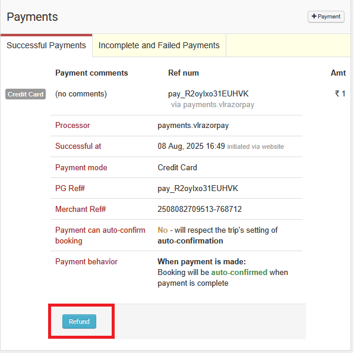Click the PG Ref# value
The height and width of the screenshot is (353, 357).
point(198,188)
